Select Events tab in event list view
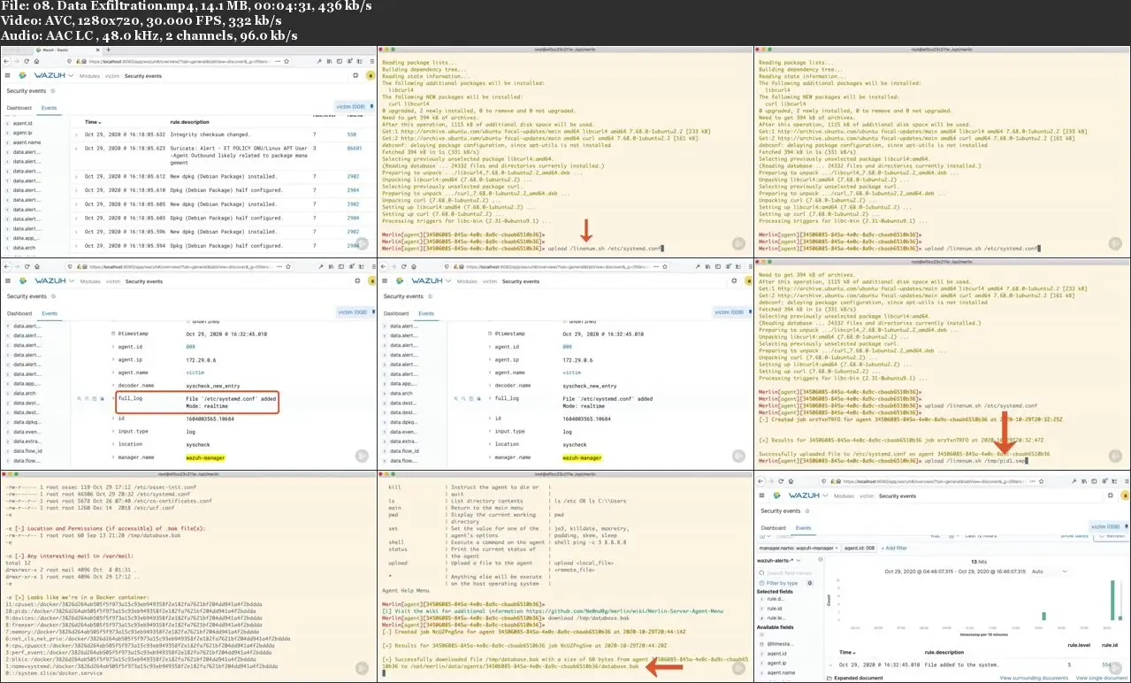1131x683 pixels. point(49,108)
